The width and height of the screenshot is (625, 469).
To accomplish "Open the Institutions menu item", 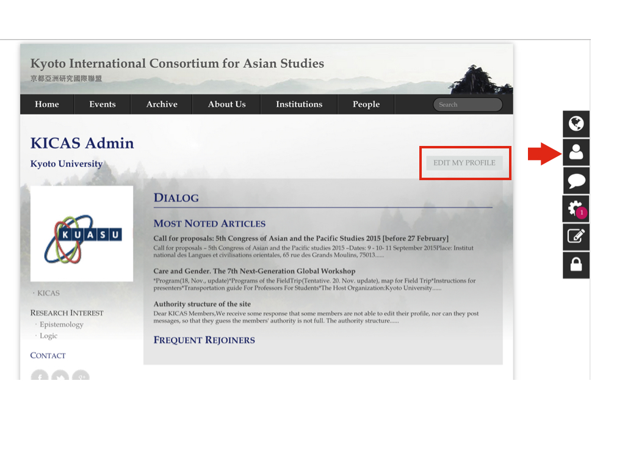I will 299,104.
